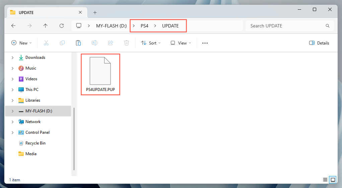The width and height of the screenshot is (342, 188).
Task: Open the Sort dropdown menu
Action: [x=151, y=43]
